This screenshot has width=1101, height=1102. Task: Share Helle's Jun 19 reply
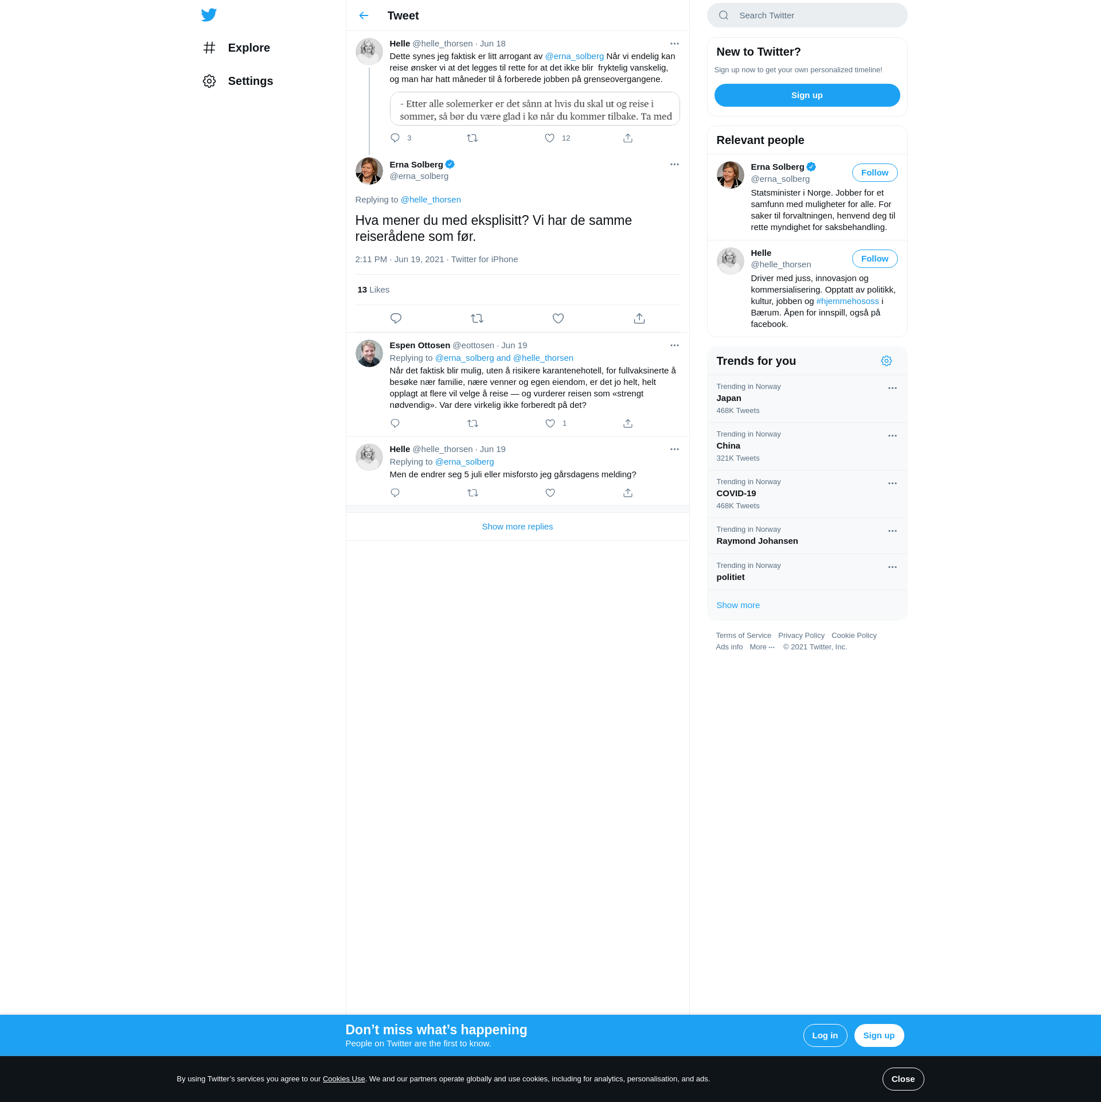628,493
